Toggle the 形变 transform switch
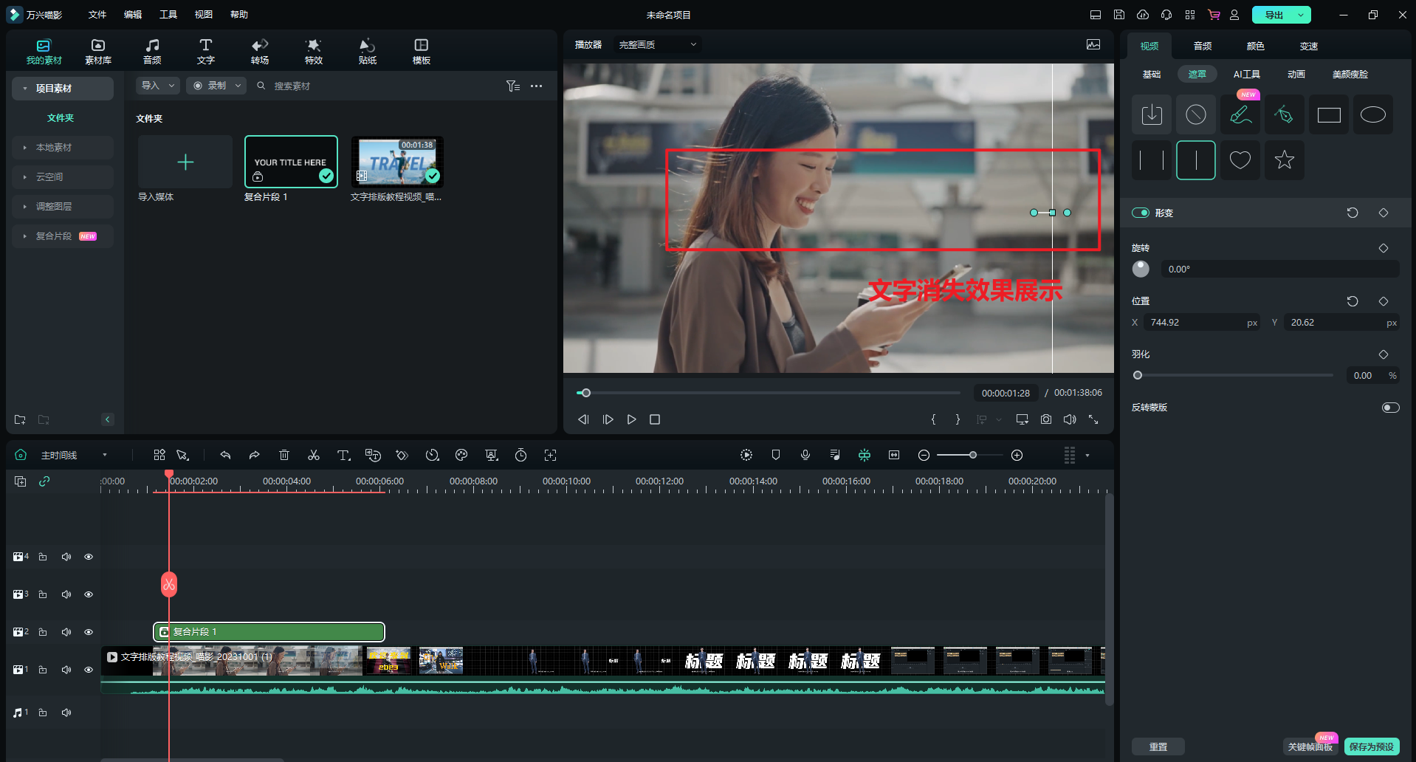Image resolution: width=1416 pixels, height=762 pixels. [x=1141, y=213]
